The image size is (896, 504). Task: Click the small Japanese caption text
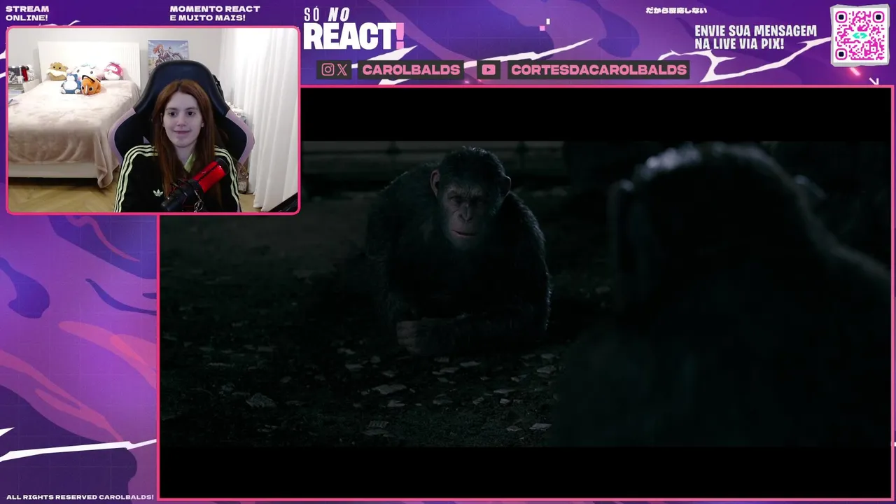[x=676, y=10]
